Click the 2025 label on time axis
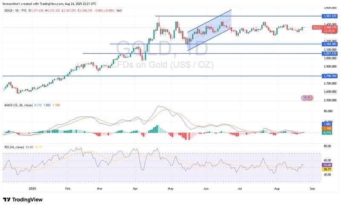 32,187
